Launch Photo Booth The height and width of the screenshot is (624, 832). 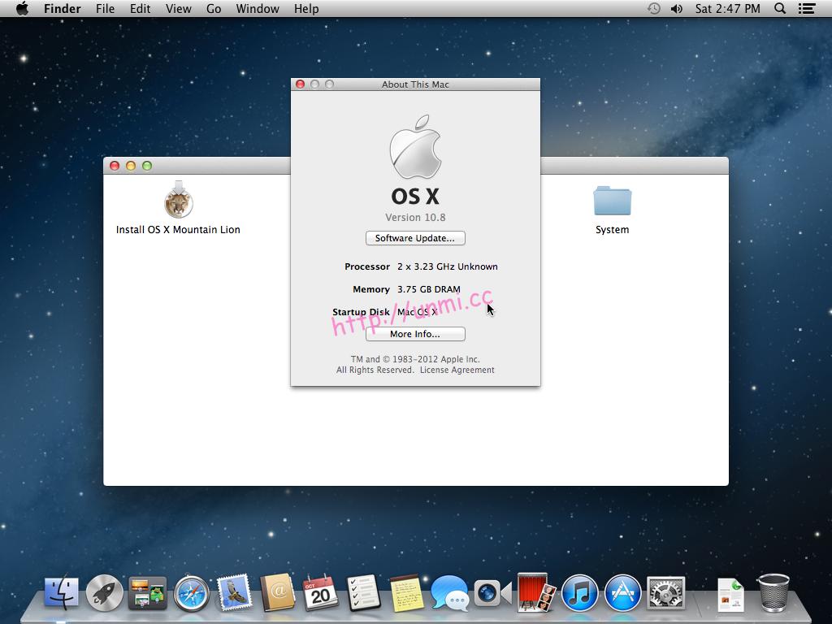point(534,593)
